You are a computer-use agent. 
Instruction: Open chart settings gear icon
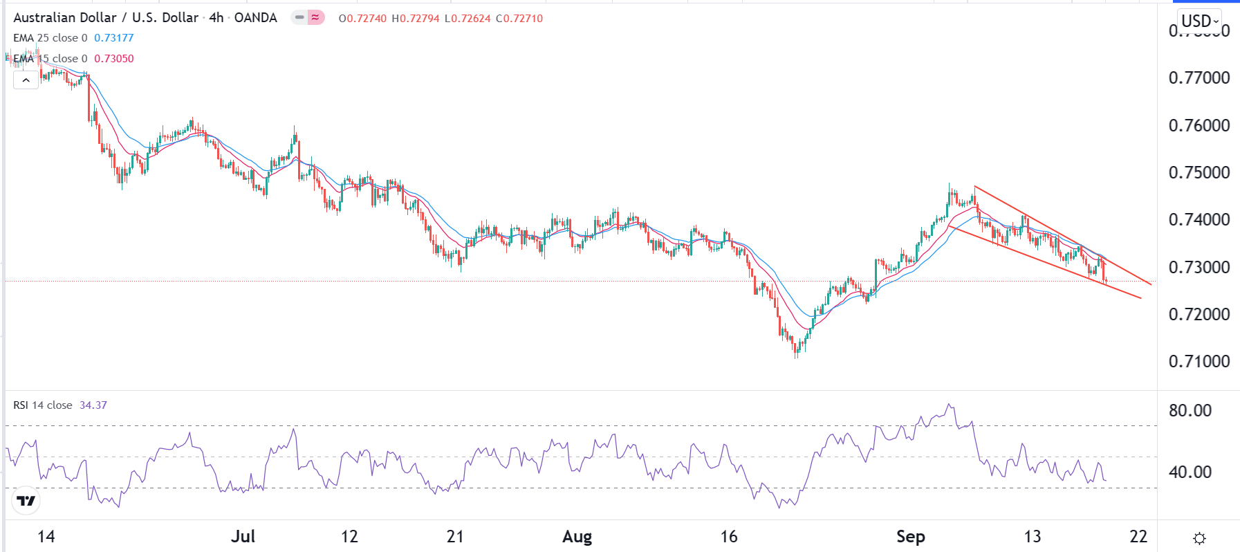[1199, 538]
